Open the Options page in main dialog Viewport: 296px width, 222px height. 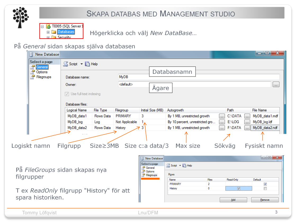(42, 72)
